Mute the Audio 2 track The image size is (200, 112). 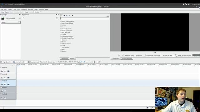(5, 97)
